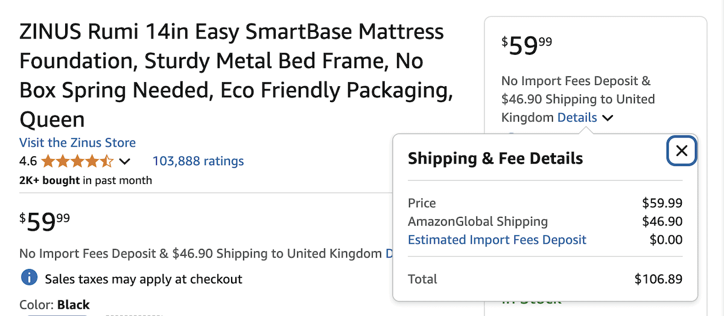Screen dimensions: 724x316
Task: Expand the chevron next to star rating
Action: coord(125,162)
